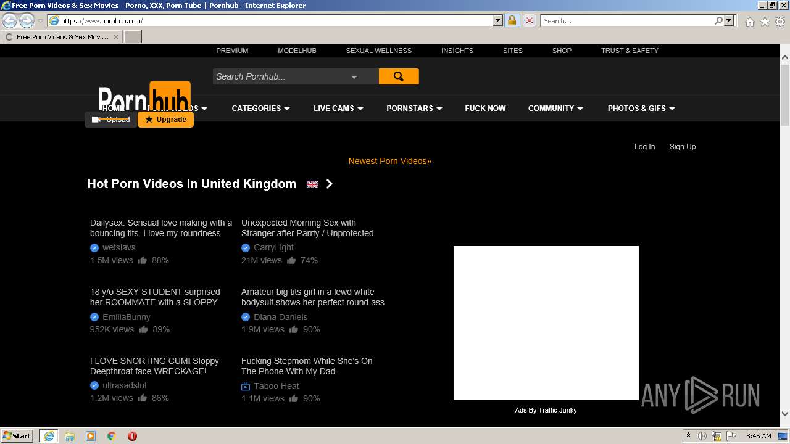Open the Taboo Heat channel link
This screenshot has width=790, height=444.
pos(276,386)
